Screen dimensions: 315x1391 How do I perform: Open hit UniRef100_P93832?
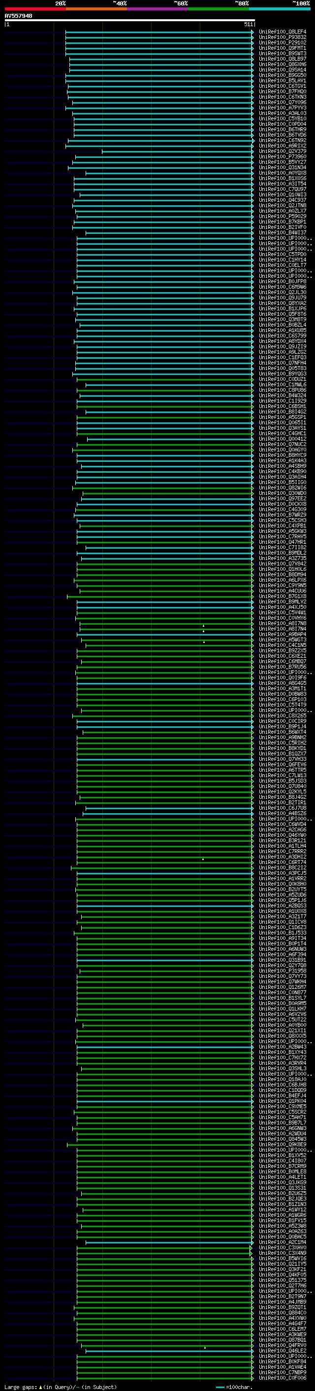coord(282,38)
